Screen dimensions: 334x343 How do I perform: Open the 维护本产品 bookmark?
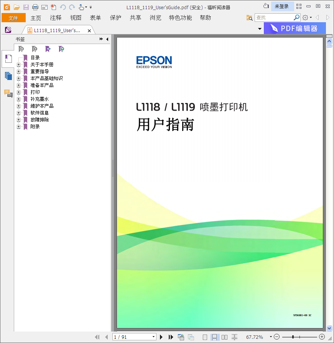(x=42, y=106)
